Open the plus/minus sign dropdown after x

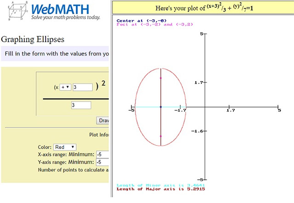coord(65,87)
